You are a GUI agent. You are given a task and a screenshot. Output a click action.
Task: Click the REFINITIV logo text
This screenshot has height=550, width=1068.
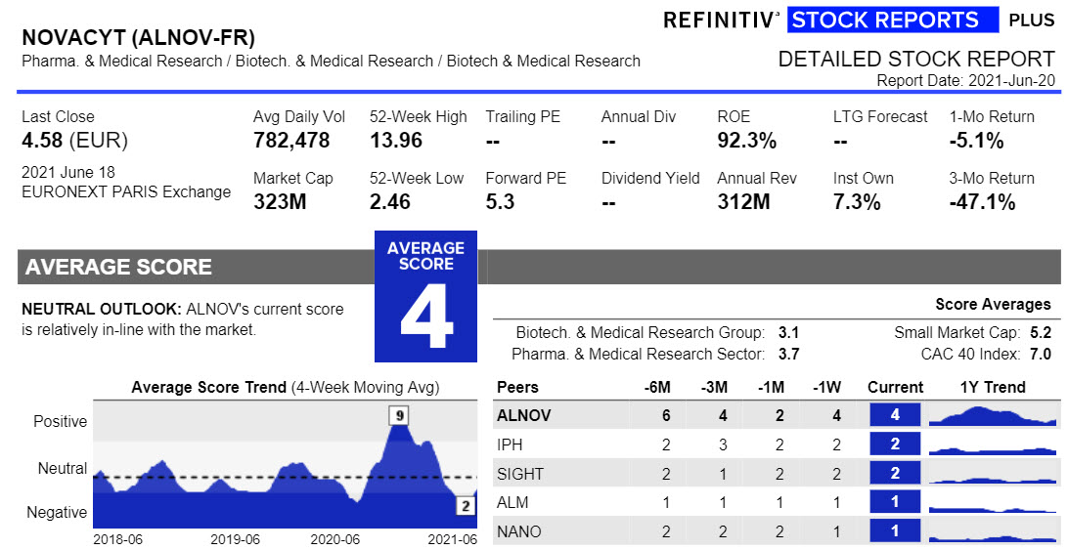coord(722,20)
